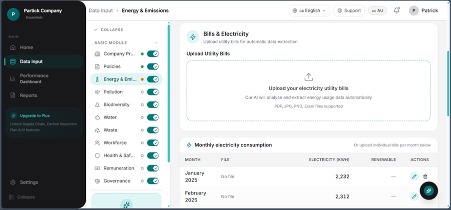
Task: Click the Support button
Action: (349, 10)
